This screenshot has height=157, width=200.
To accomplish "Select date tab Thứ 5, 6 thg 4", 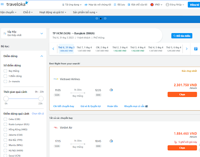I will (173, 49).
